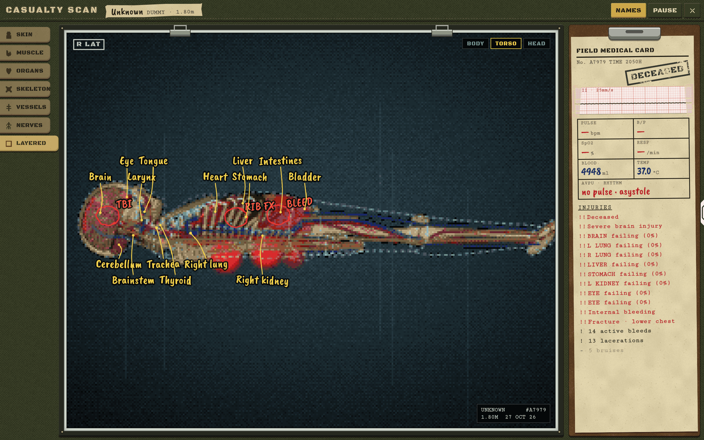Viewport: 704px width, 440px height.
Task: Select the Muscle layer arm icon
Action: (x=9, y=53)
